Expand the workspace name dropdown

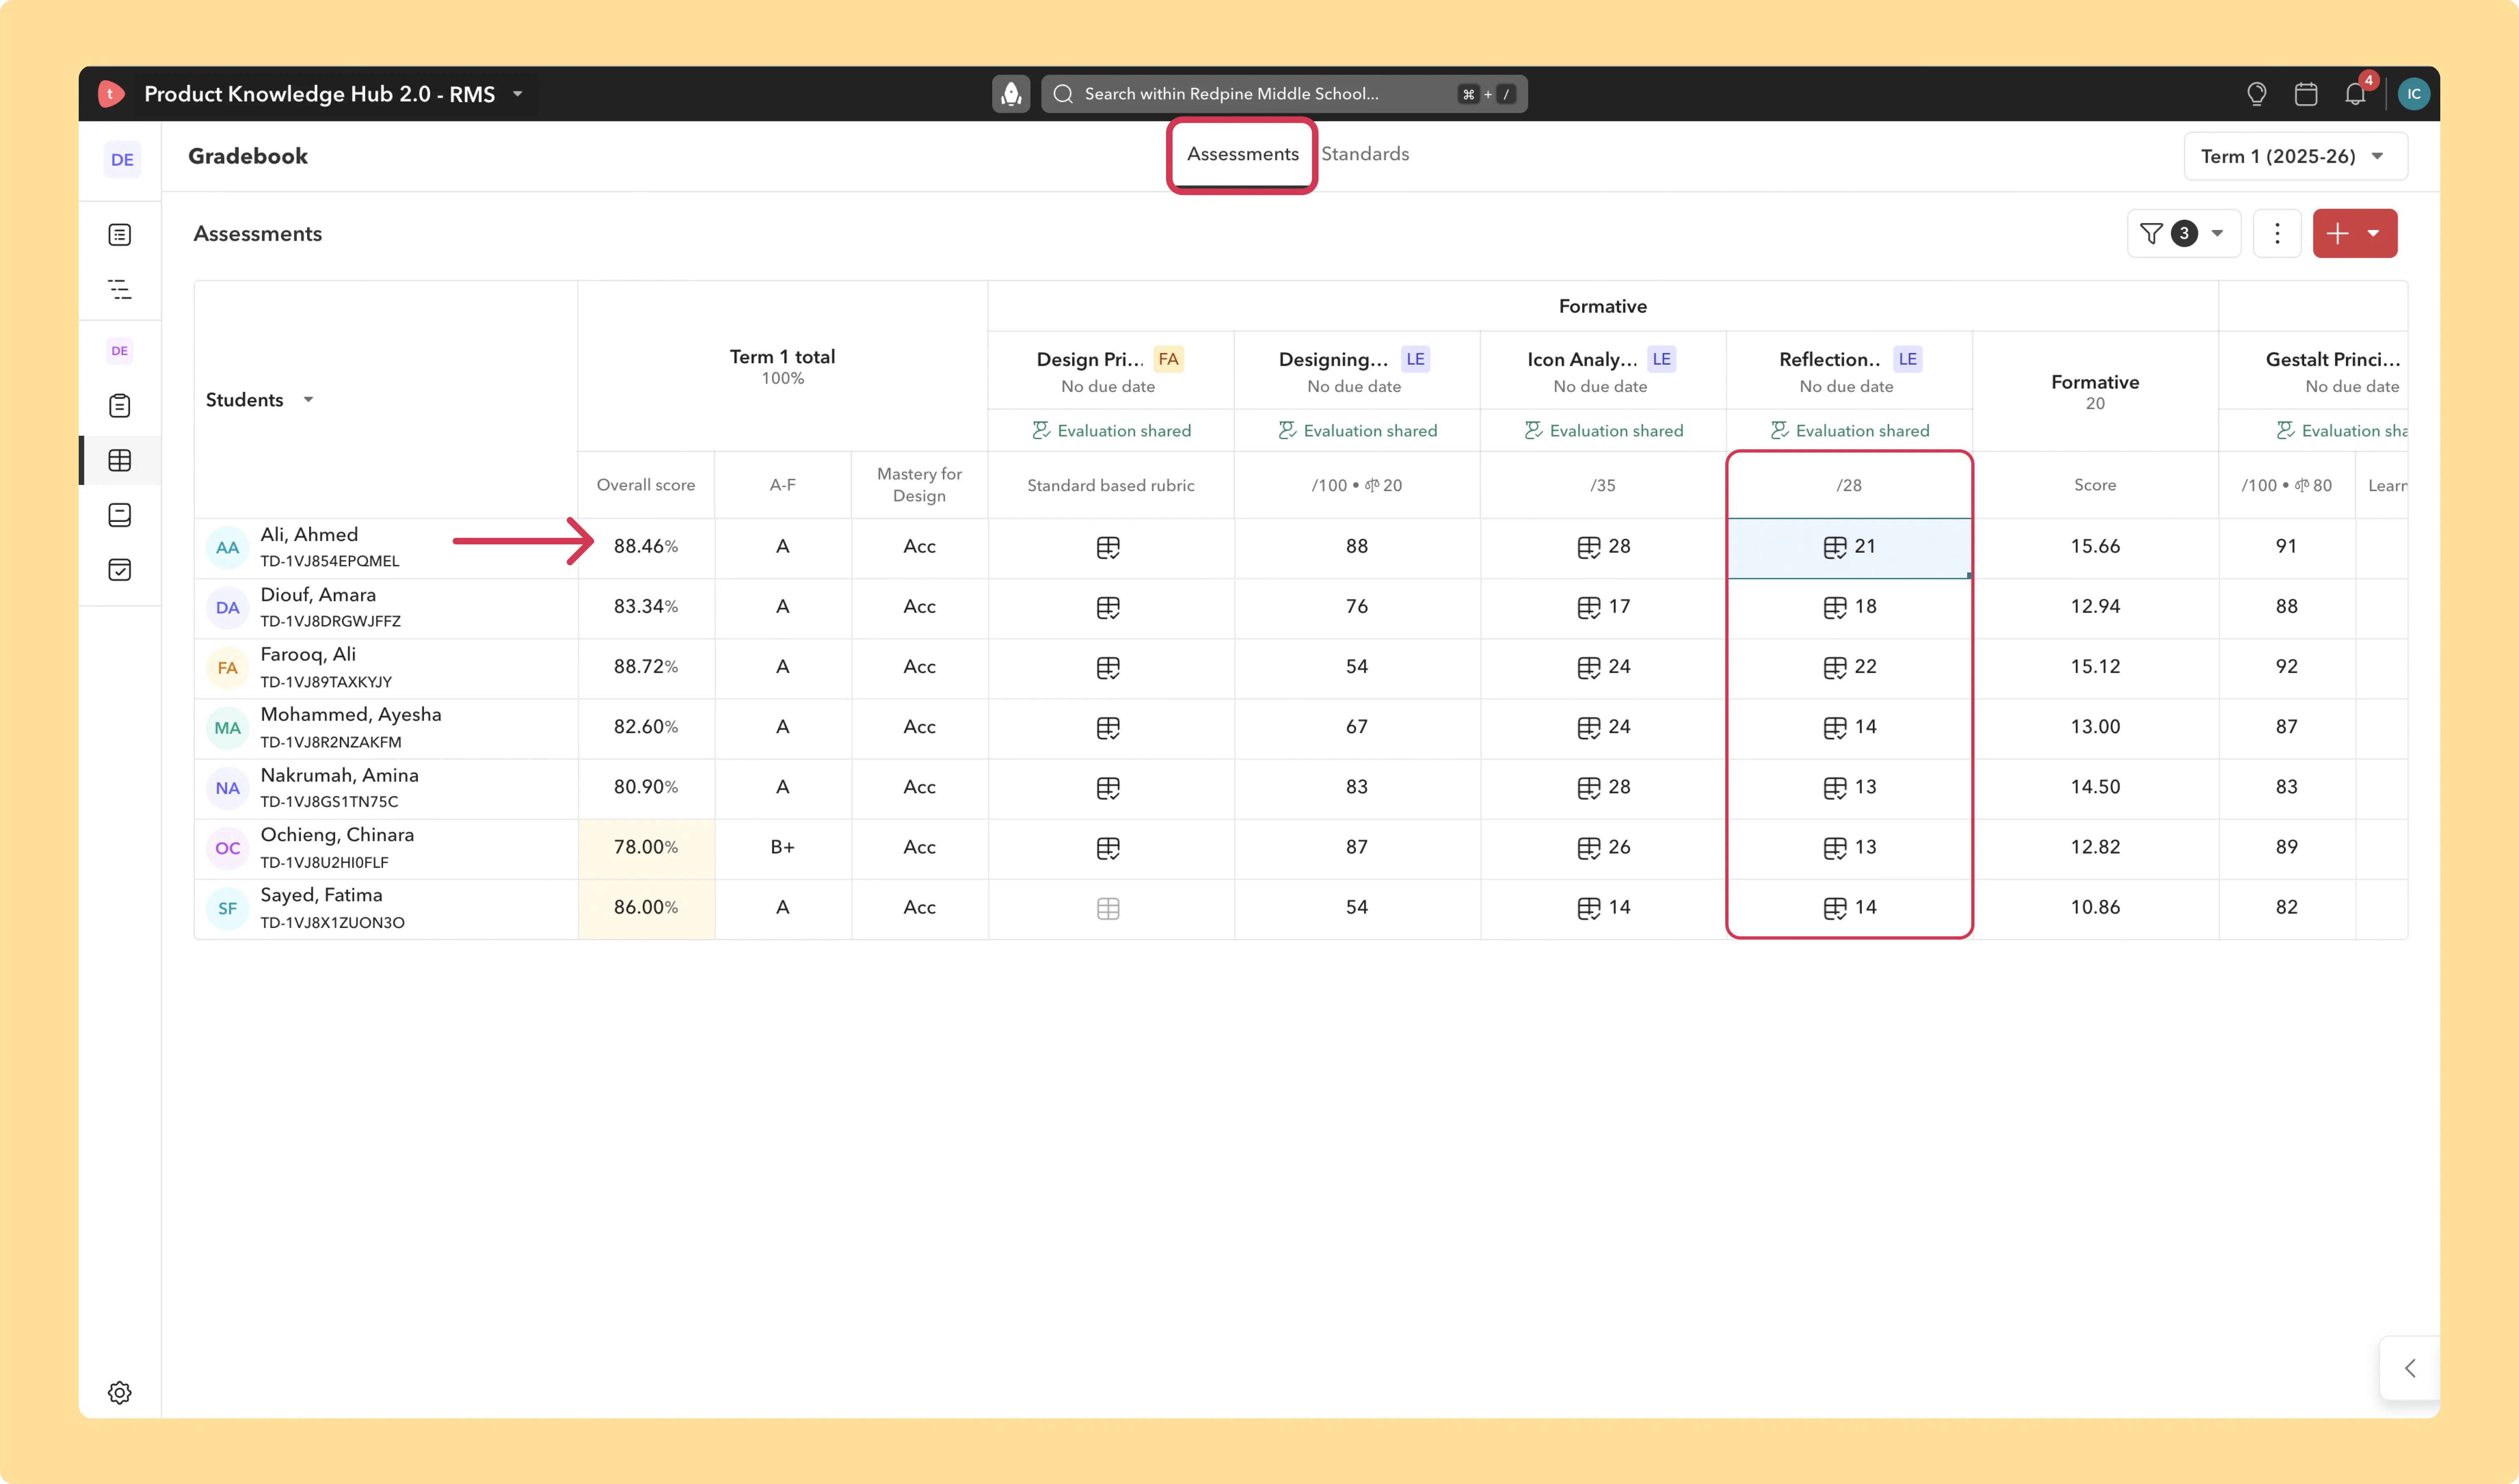(x=518, y=94)
